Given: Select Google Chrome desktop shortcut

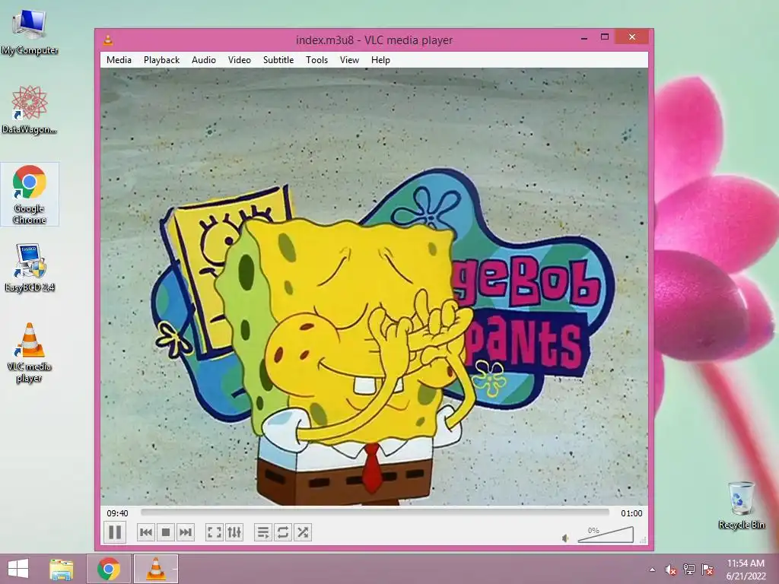Looking at the screenshot, I should point(30,194).
